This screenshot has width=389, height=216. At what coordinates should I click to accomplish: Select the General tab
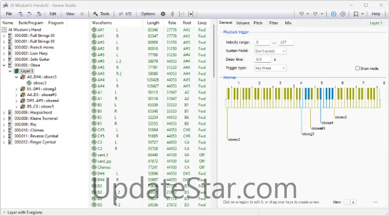(x=225, y=22)
